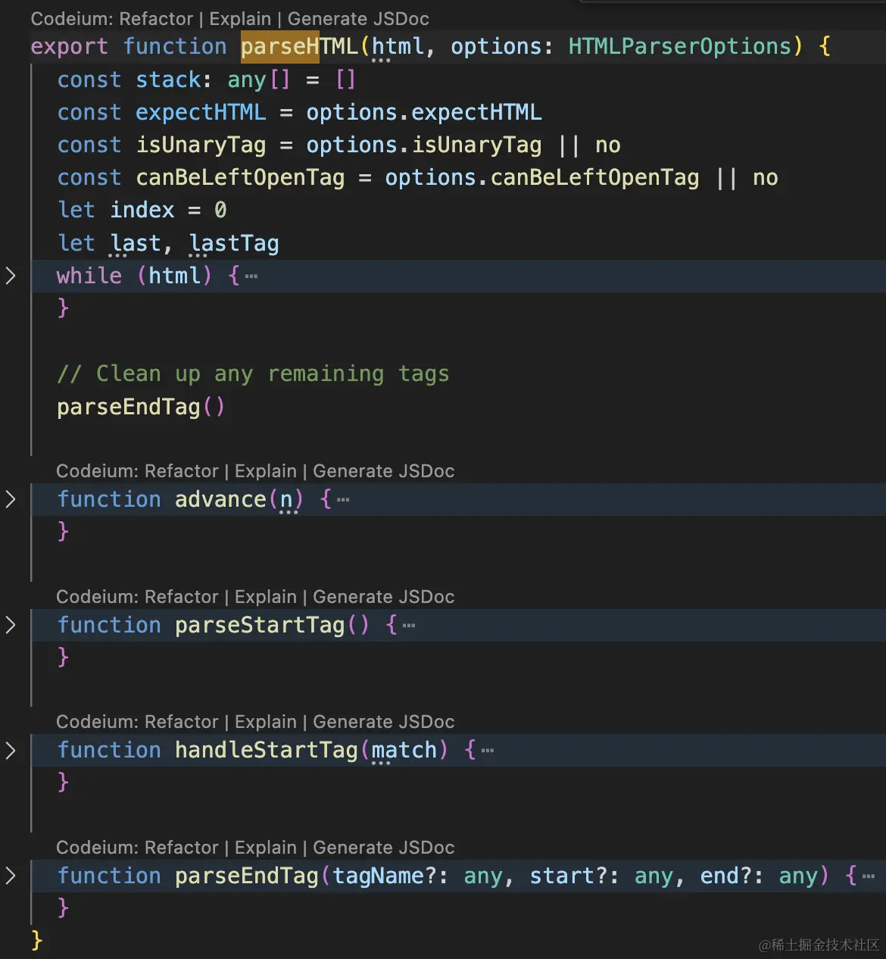Click Generate JSDoc link above parseHTML
This screenshot has height=959, width=886.
[x=358, y=19]
